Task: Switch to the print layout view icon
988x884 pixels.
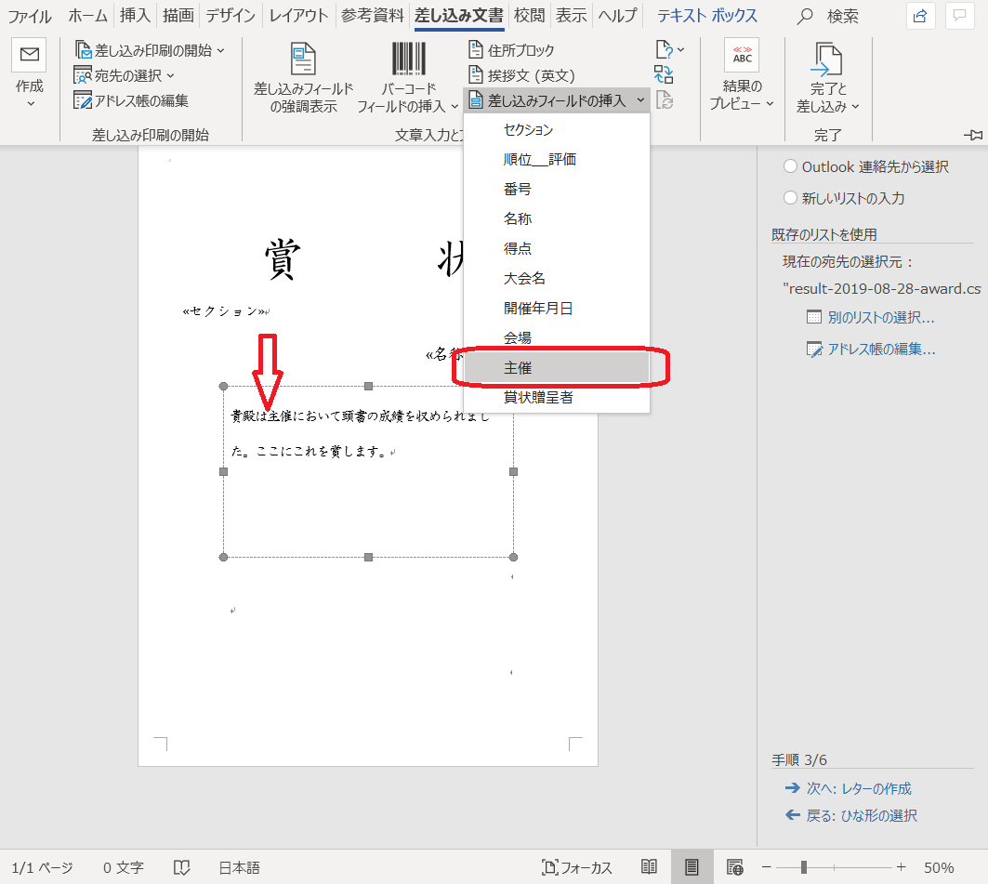Action: [692, 867]
